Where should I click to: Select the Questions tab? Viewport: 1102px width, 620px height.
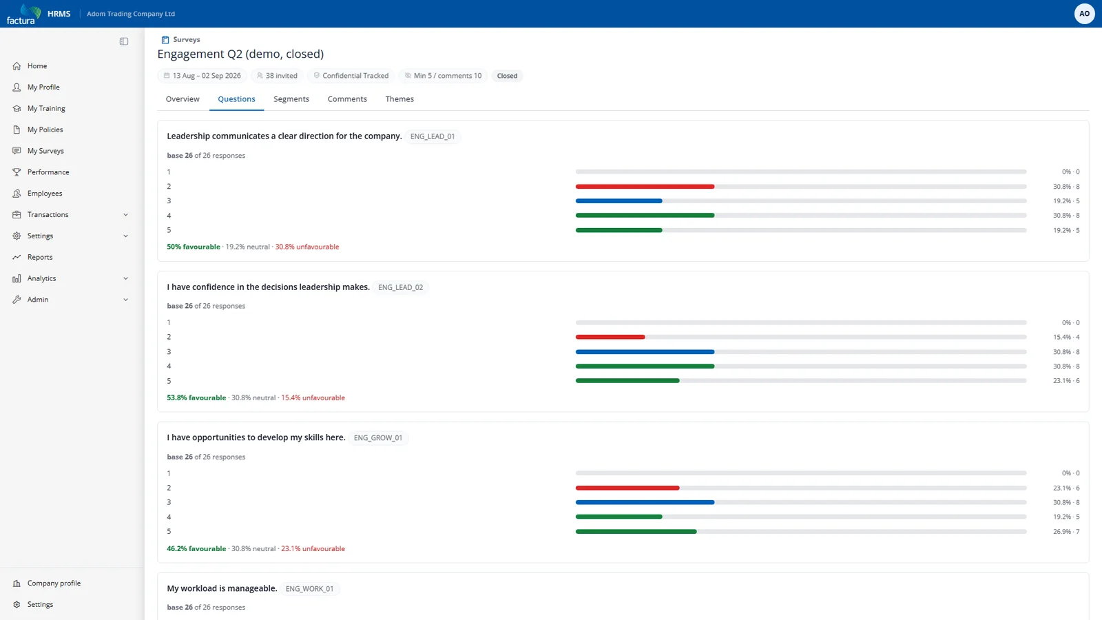[x=236, y=99]
